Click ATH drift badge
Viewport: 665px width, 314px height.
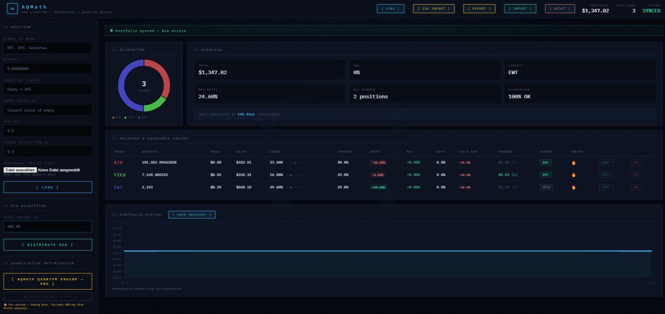(378, 163)
